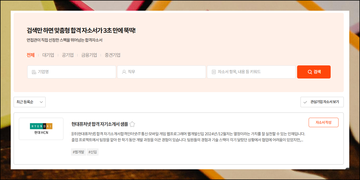The height and width of the screenshot is (180, 360).
Task: Switch to the 금융기업 tab
Action: [x=89, y=55]
